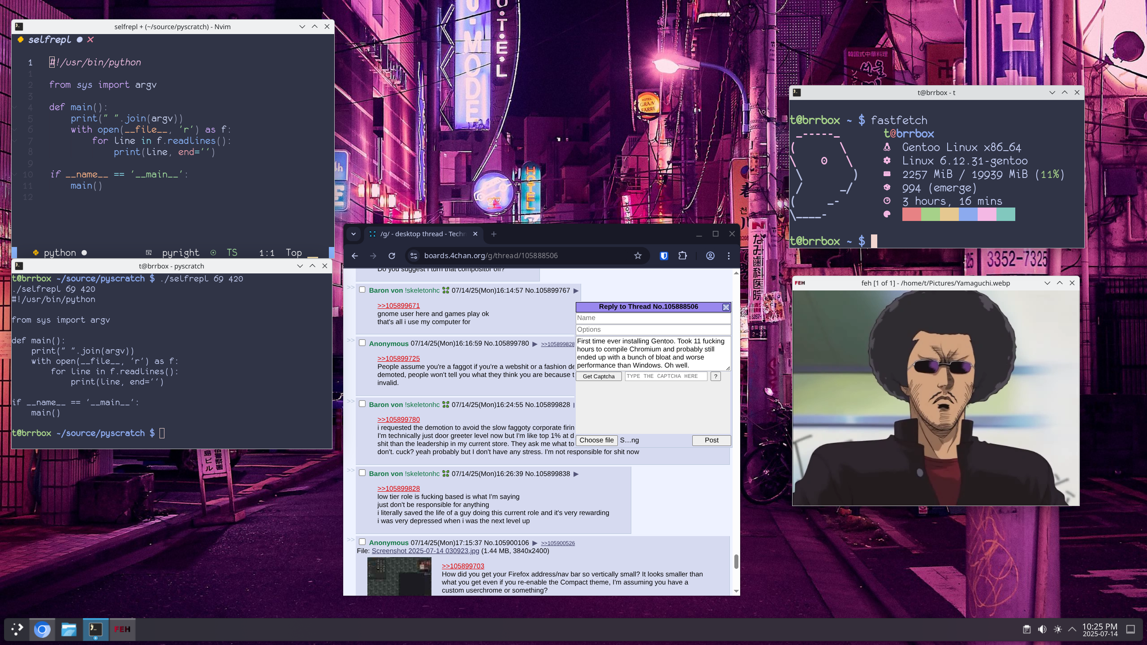This screenshot has width=1147, height=645.
Task: Select the /g/ - desktop thread browser tab
Action: 423,234
